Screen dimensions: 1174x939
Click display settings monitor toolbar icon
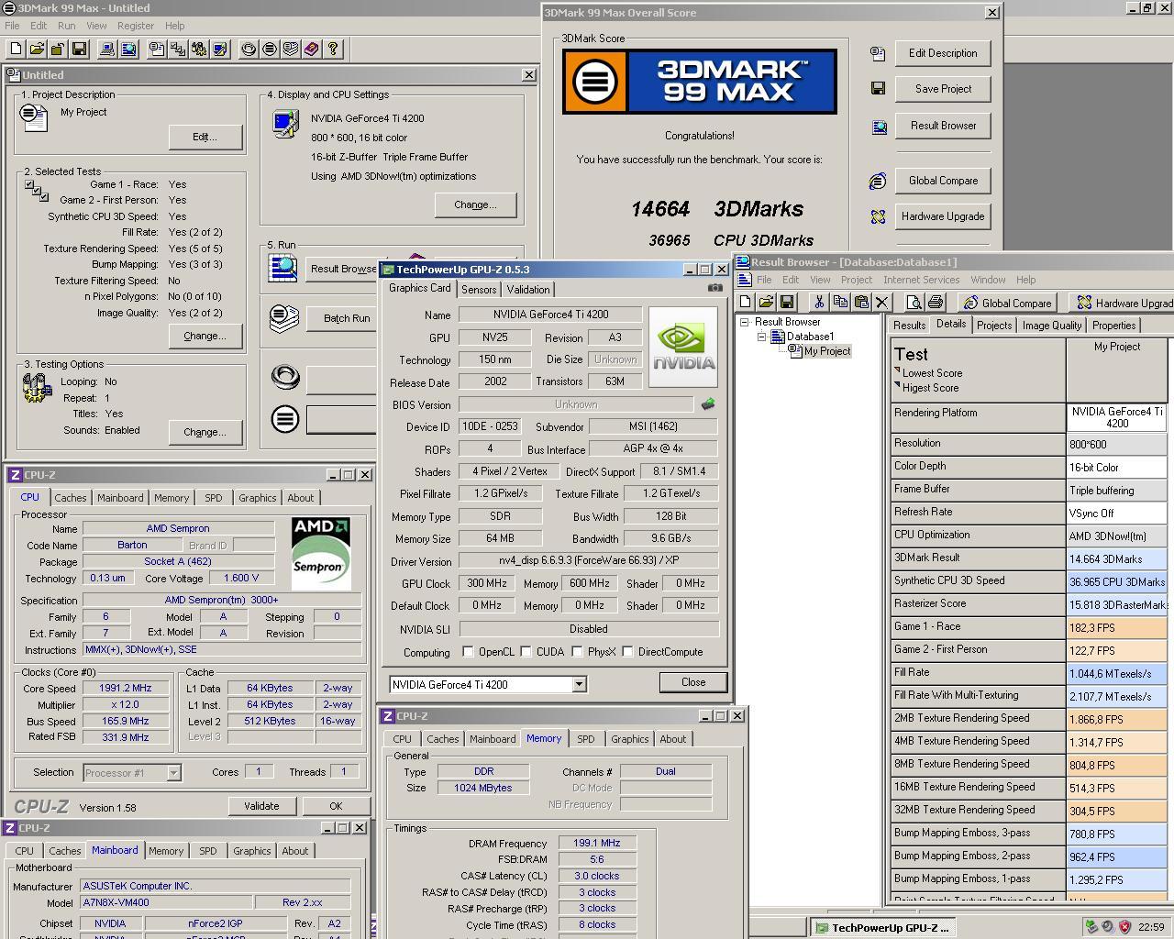[220, 49]
